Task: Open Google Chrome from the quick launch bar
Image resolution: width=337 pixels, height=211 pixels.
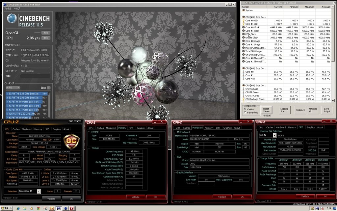Action: 38,208
